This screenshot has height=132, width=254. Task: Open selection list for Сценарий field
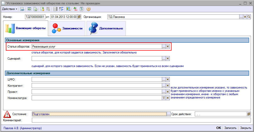[164, 59]
